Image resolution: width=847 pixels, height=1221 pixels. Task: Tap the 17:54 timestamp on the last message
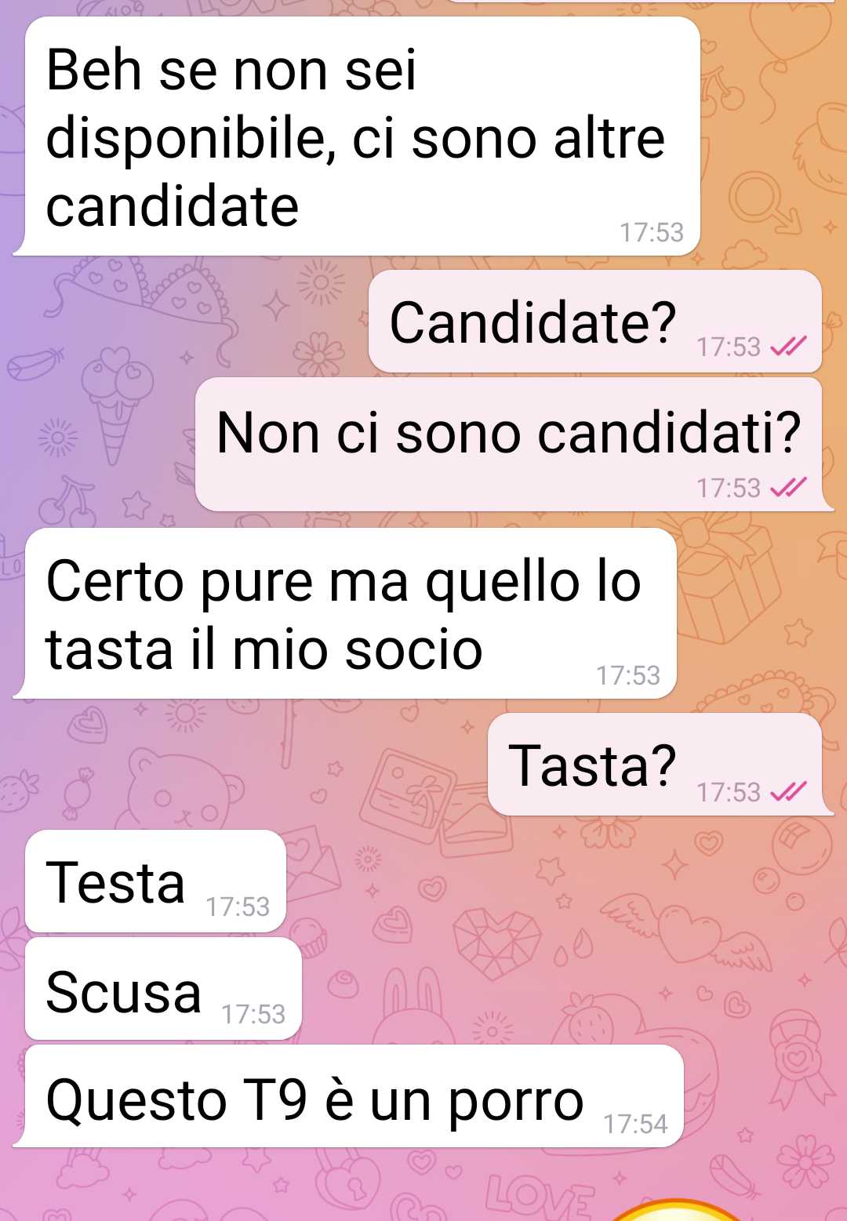[x=635, y=1124]
